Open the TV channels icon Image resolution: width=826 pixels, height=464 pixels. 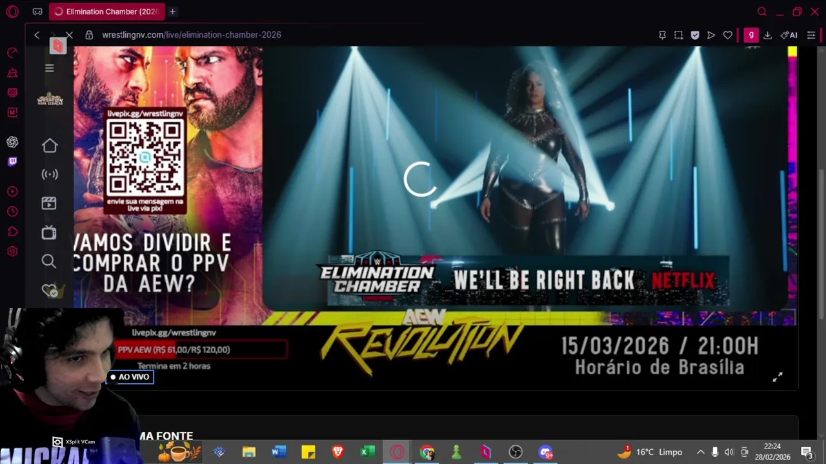(49, 232)
